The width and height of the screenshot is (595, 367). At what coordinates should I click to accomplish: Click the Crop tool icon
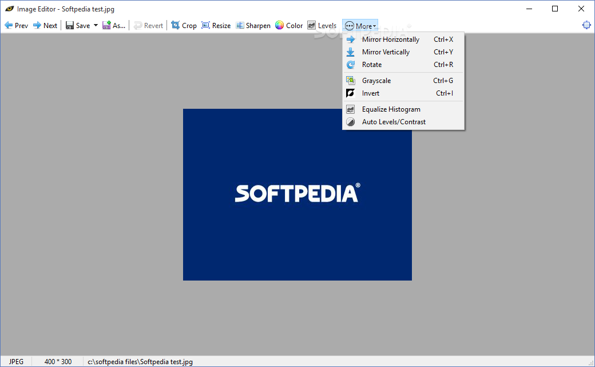click(175, 25)
